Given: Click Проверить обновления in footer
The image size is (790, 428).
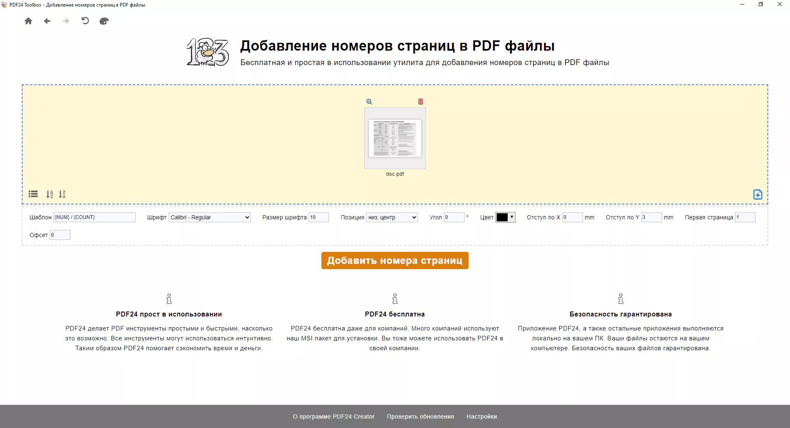Looking at the screenshot, I should pos(420,416).
